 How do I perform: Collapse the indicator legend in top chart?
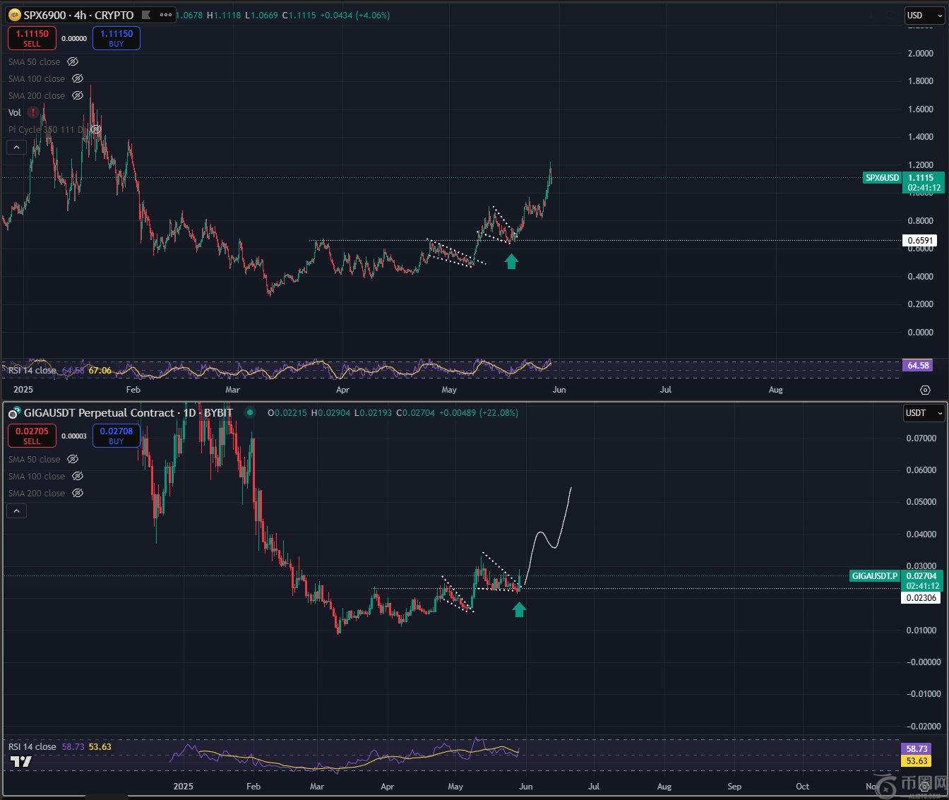pyautogui.click(x=16, y=147)
